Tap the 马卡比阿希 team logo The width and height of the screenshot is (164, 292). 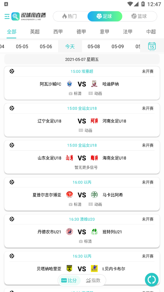94,195
